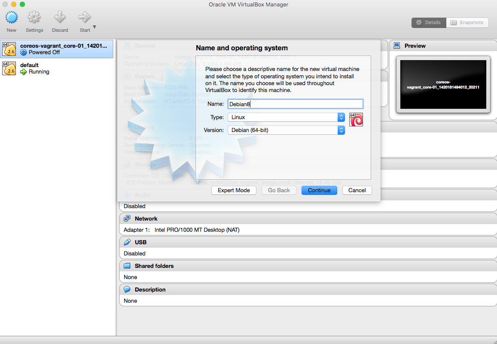Click the Adapter 1 Intel PRO/1000 text
Viewport: 497px width, 344px height.
[181, 230]
